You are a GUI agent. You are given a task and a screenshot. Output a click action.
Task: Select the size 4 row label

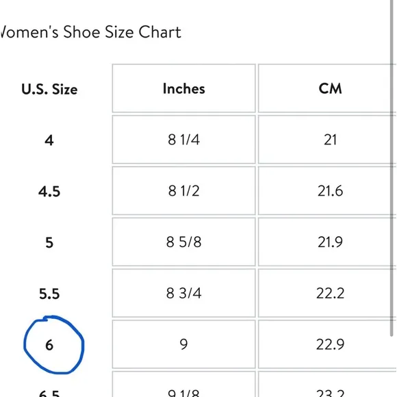tap(49, 140)
